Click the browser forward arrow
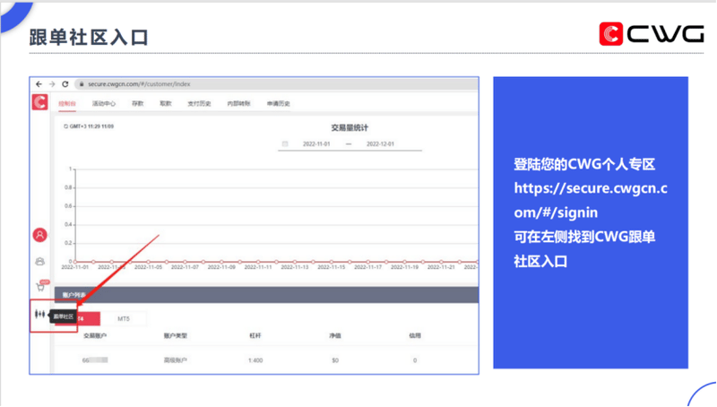Image resolution: width=717 pixels, height=407 pixels. [52, 84]
